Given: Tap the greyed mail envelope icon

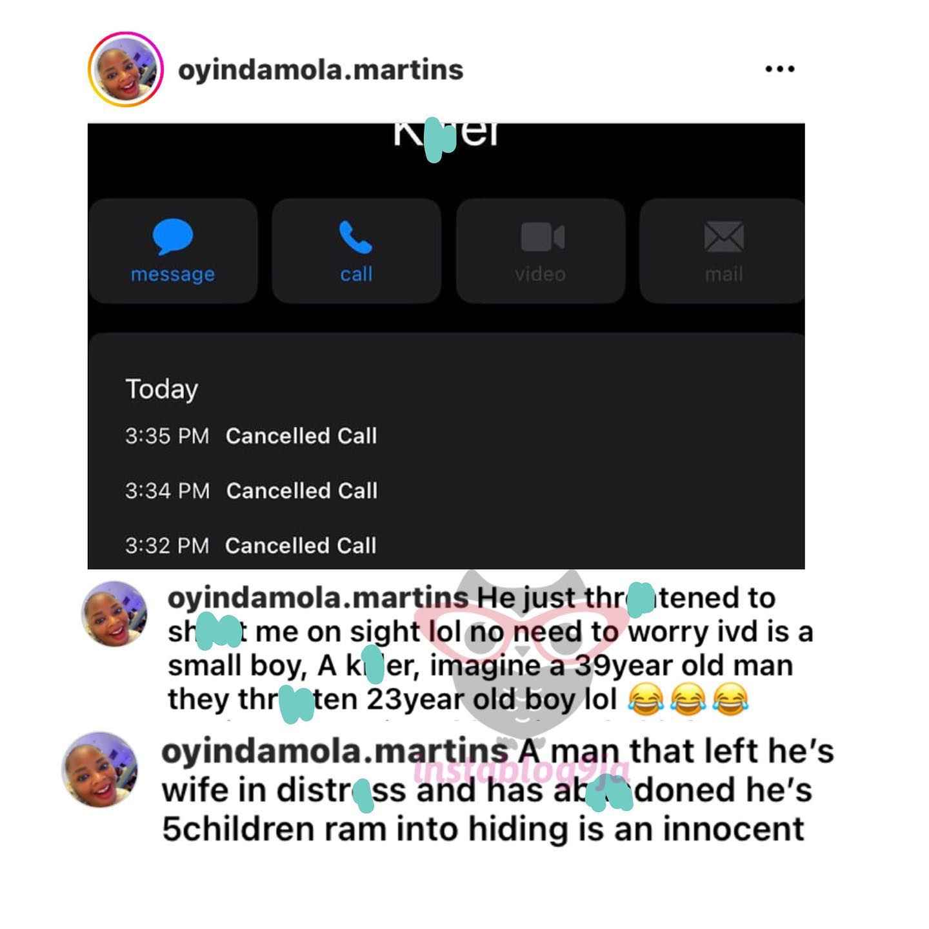Looking at the screenshot, I should click(x=724, y=237).
